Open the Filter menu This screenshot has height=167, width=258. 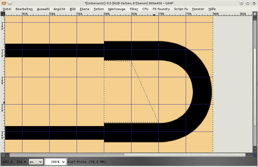[134, 9]
